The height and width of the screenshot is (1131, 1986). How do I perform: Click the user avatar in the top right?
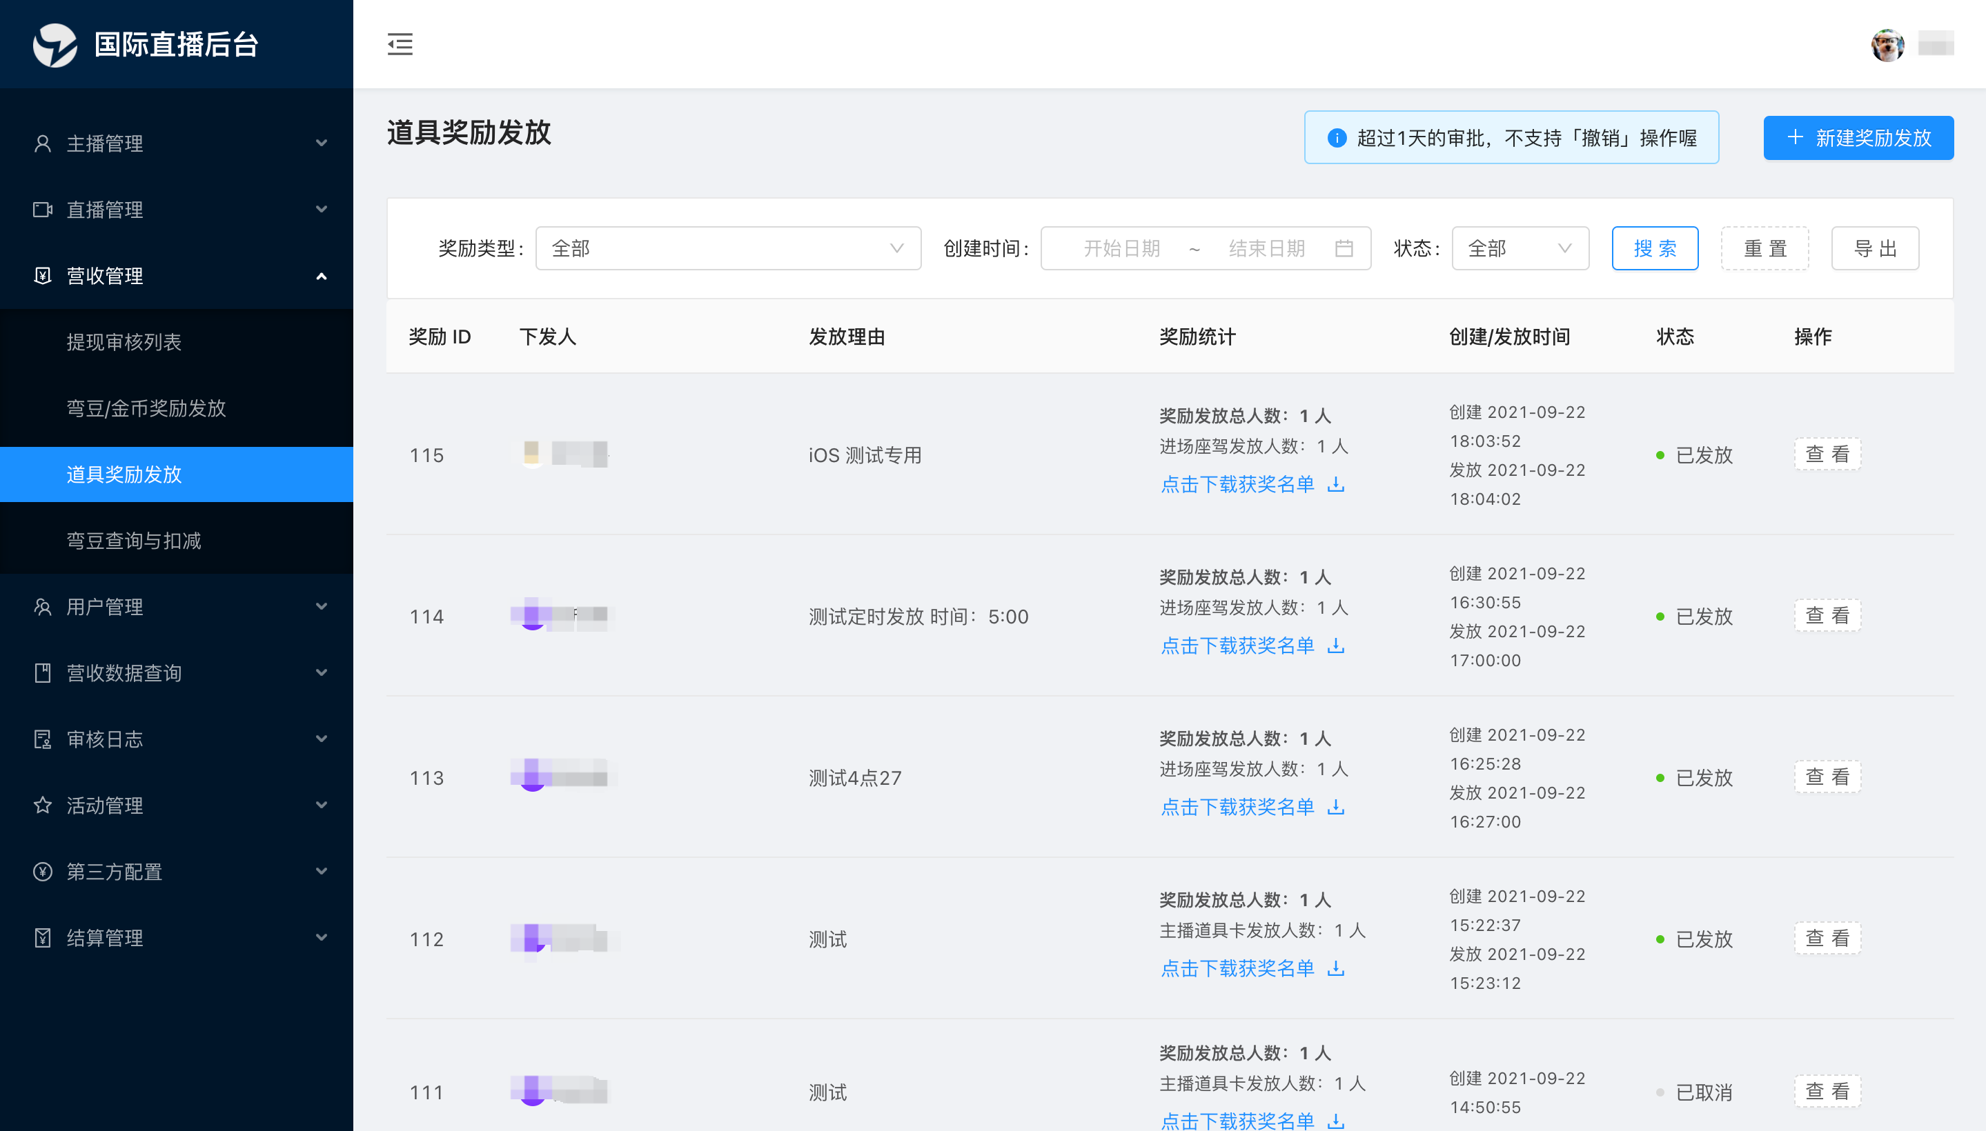coord(1887,45)
